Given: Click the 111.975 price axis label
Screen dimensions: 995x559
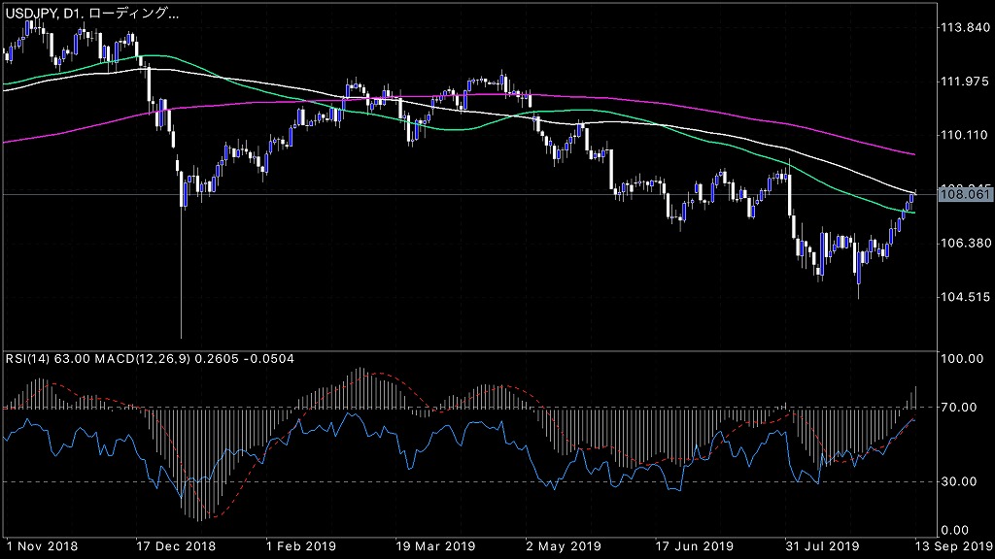Looking at the screenshot, I should pyautogui.click(x=965, y=82).
